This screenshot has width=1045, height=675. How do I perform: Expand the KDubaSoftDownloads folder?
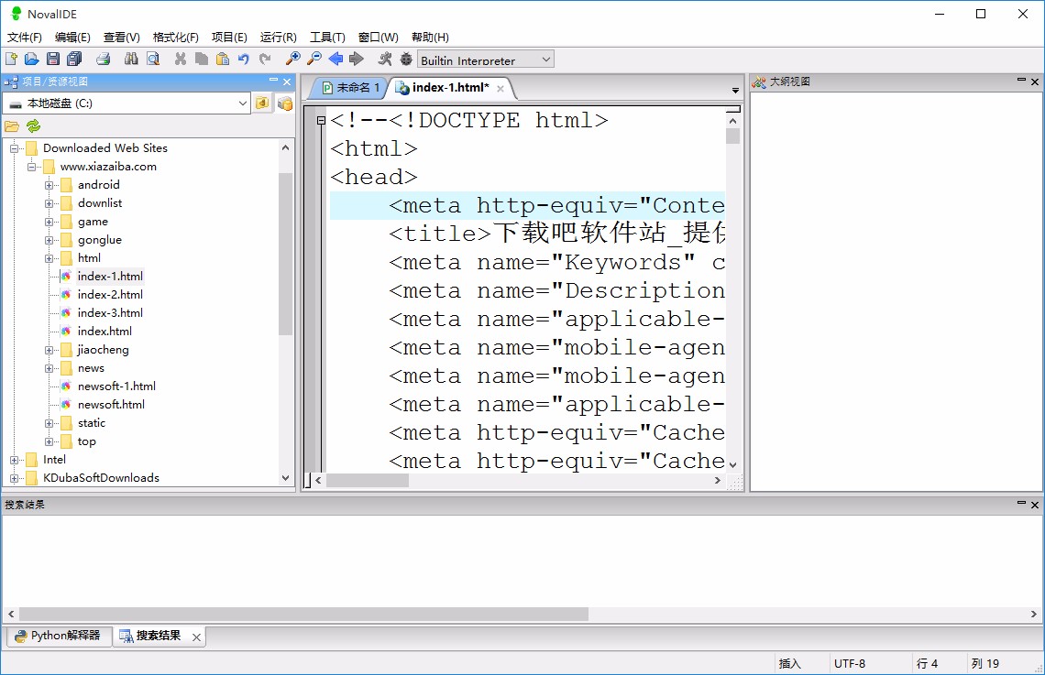click(x=14, y=478)
